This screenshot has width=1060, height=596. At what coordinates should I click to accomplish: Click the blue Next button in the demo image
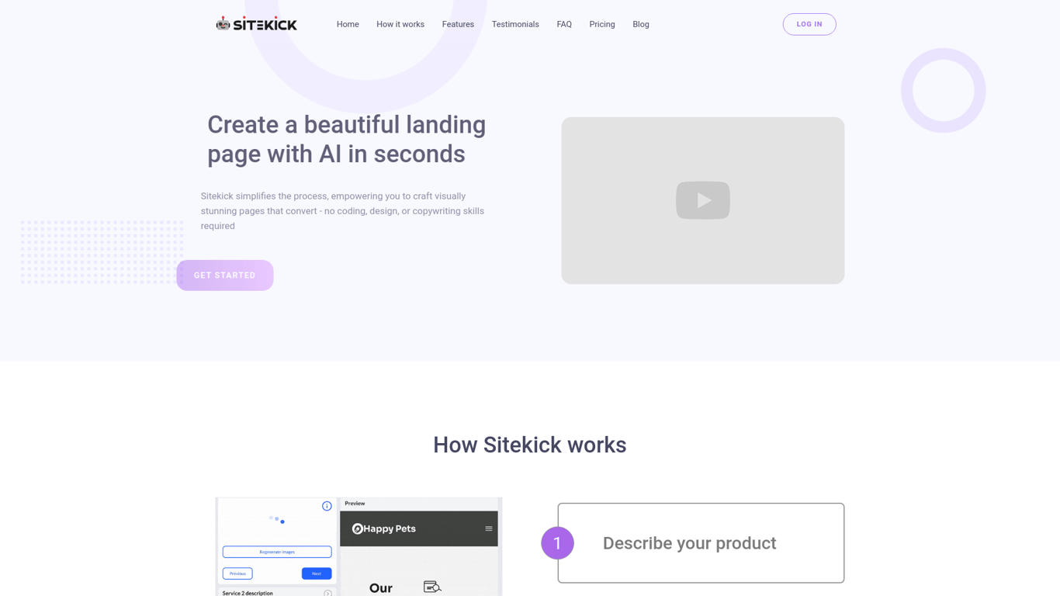click(317, 573)
